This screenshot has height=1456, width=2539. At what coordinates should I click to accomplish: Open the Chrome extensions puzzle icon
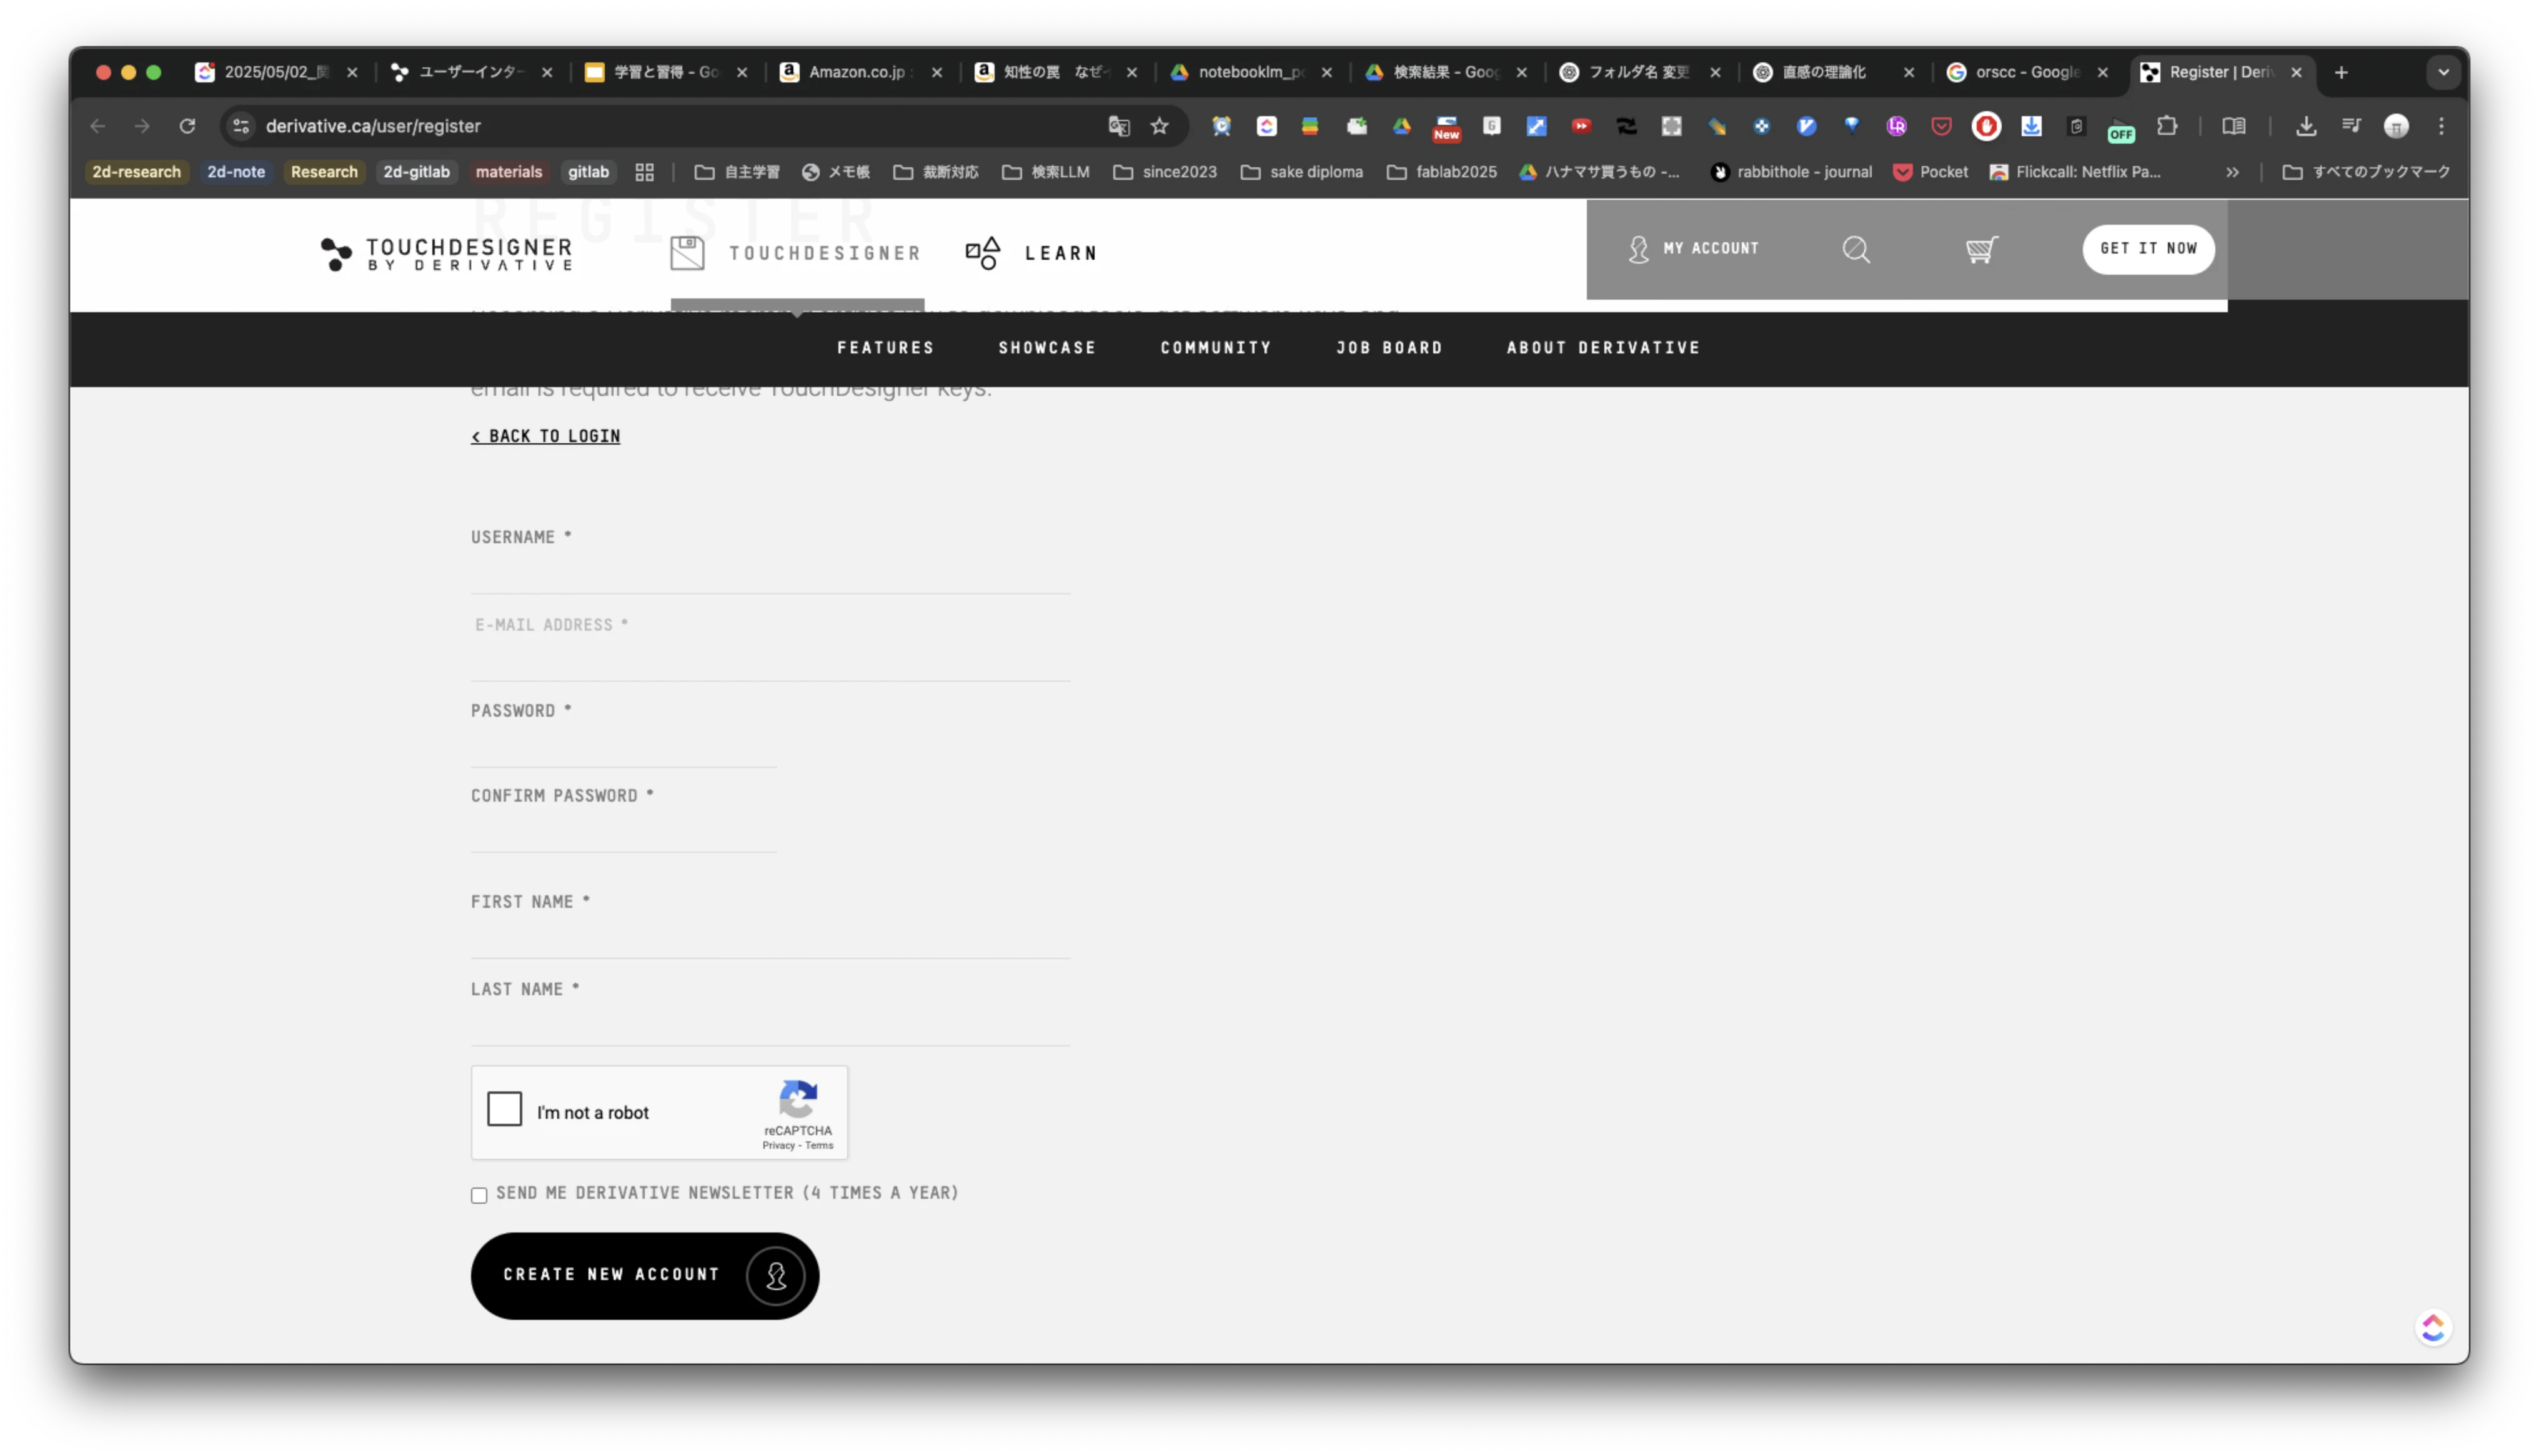[x=2166, y=126]
